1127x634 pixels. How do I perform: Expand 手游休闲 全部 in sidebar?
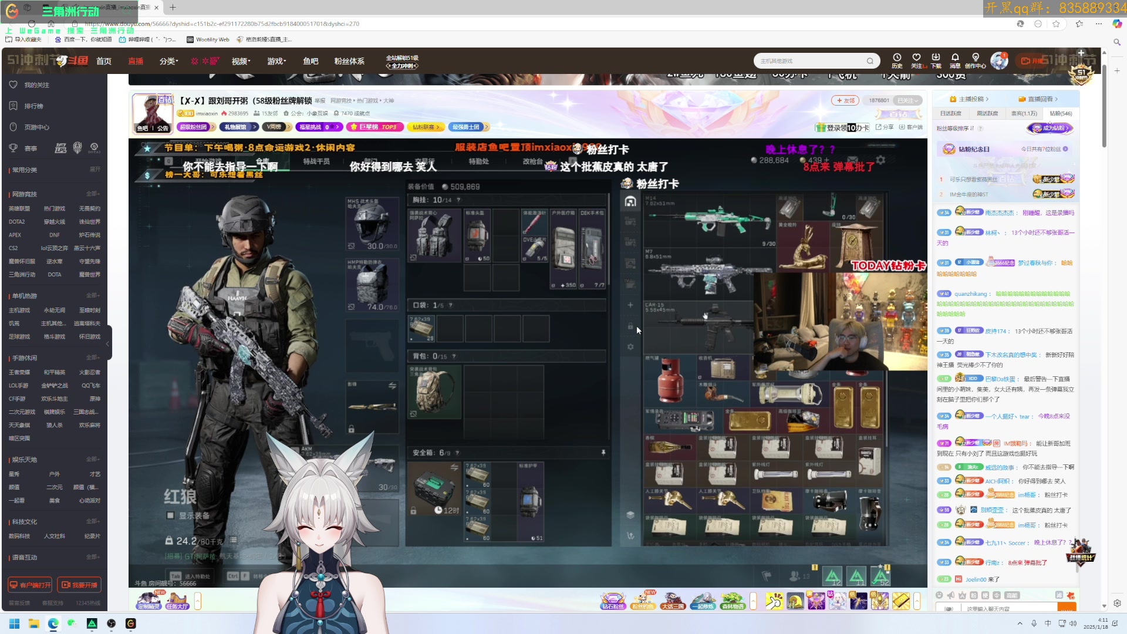(x=93, y=358)
